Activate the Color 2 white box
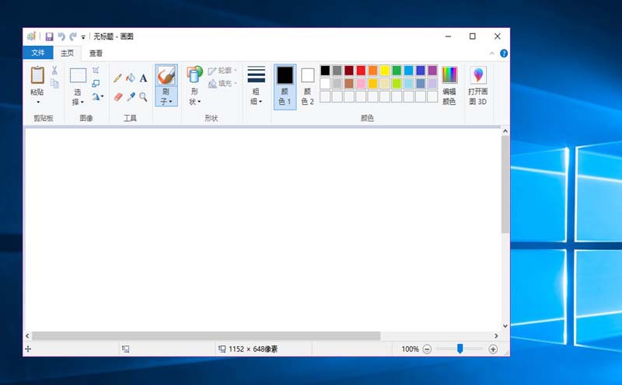622x385 pixels. [x=307, y=75]
